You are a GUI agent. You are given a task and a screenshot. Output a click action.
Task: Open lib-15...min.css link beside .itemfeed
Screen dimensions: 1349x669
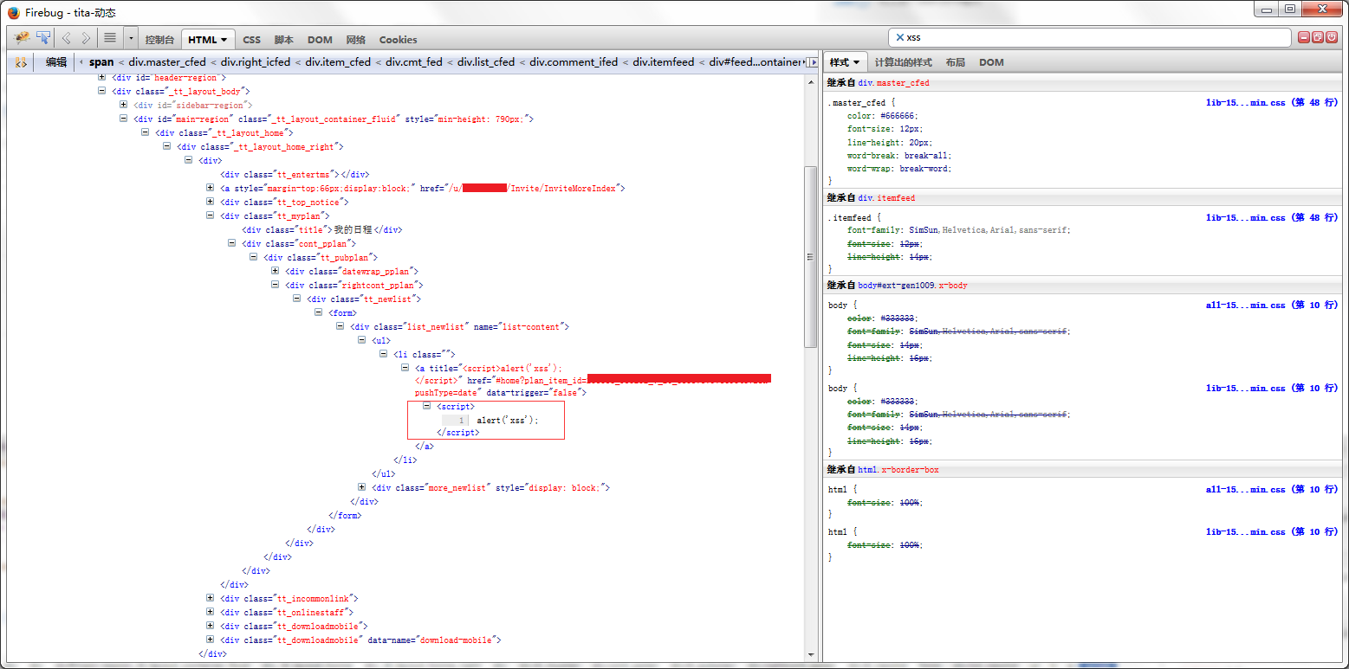pyautogui.click(x=1272, y=217)
